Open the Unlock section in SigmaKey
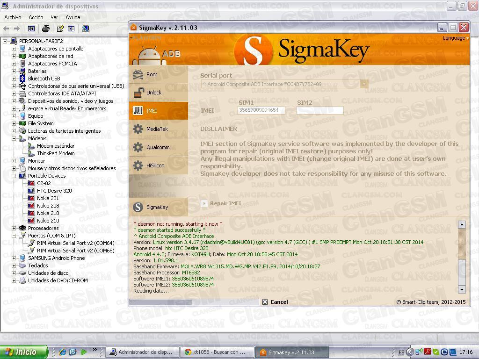 [x=158, y=93]
